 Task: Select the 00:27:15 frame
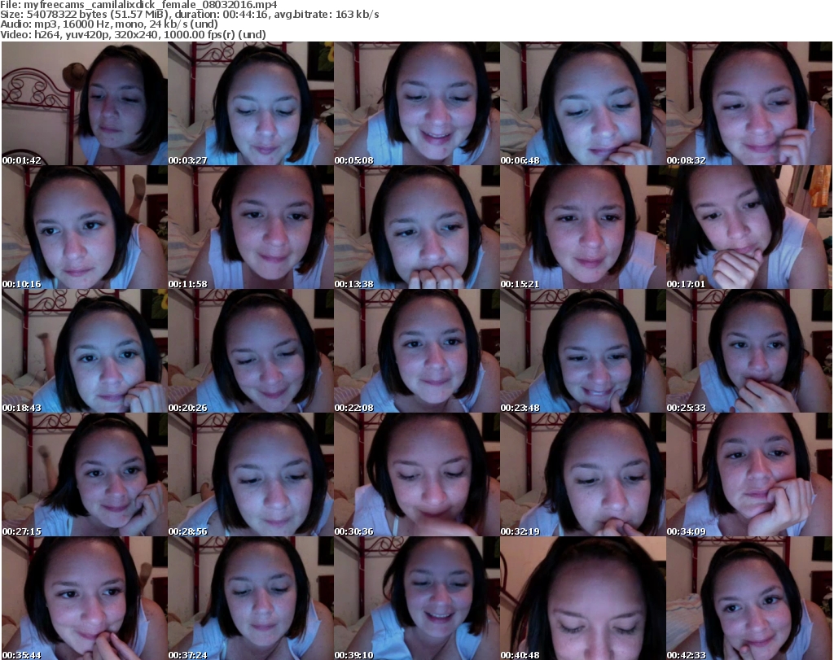coord(85,474)
